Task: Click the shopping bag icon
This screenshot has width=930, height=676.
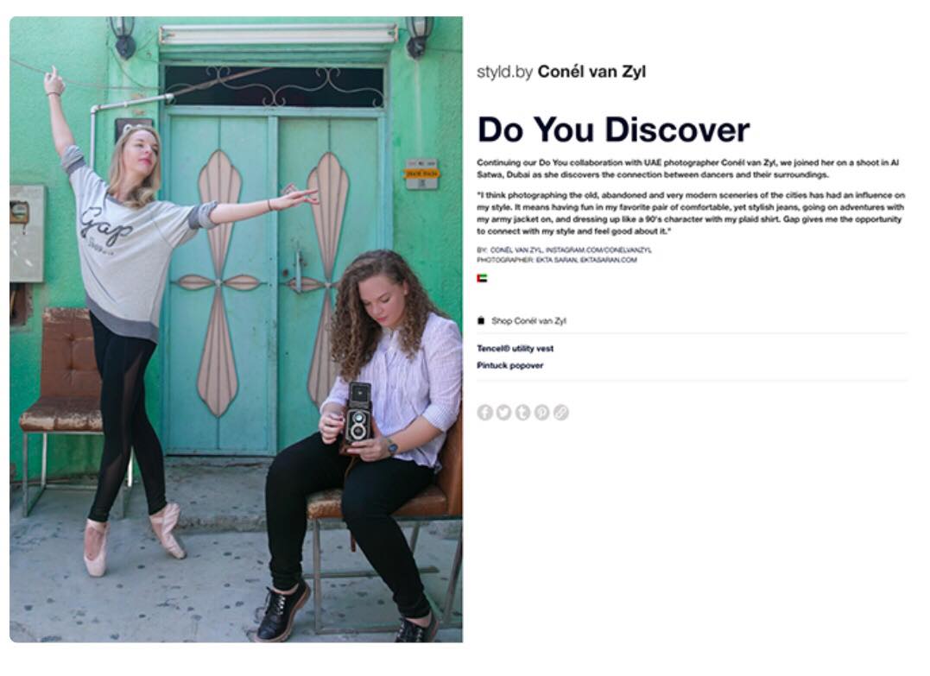Action: coord(481,321)
